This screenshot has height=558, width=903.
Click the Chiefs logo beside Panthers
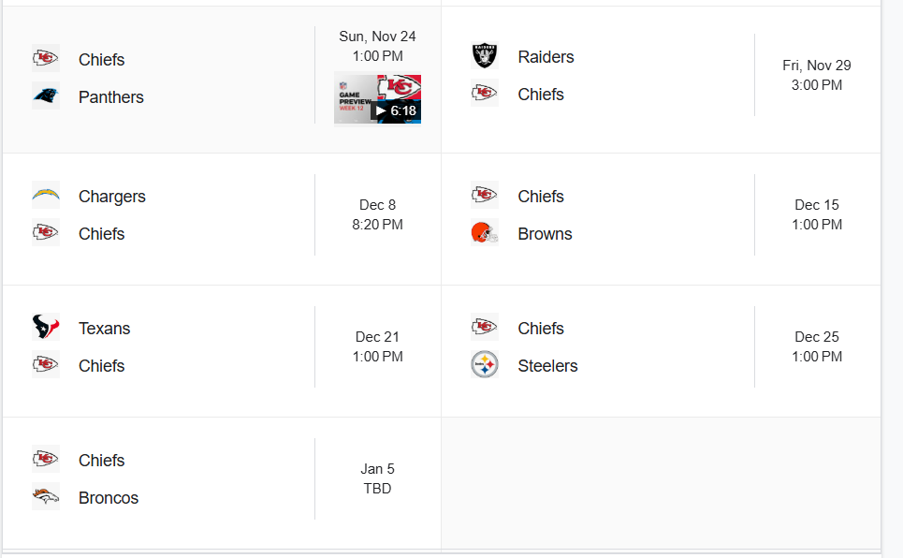46,59
